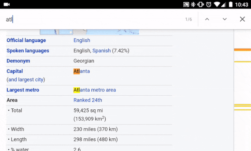The width and height of the screenshot is (251, 151).
Task: Tap the Bluetooth status icon
Action: (193, 4)
